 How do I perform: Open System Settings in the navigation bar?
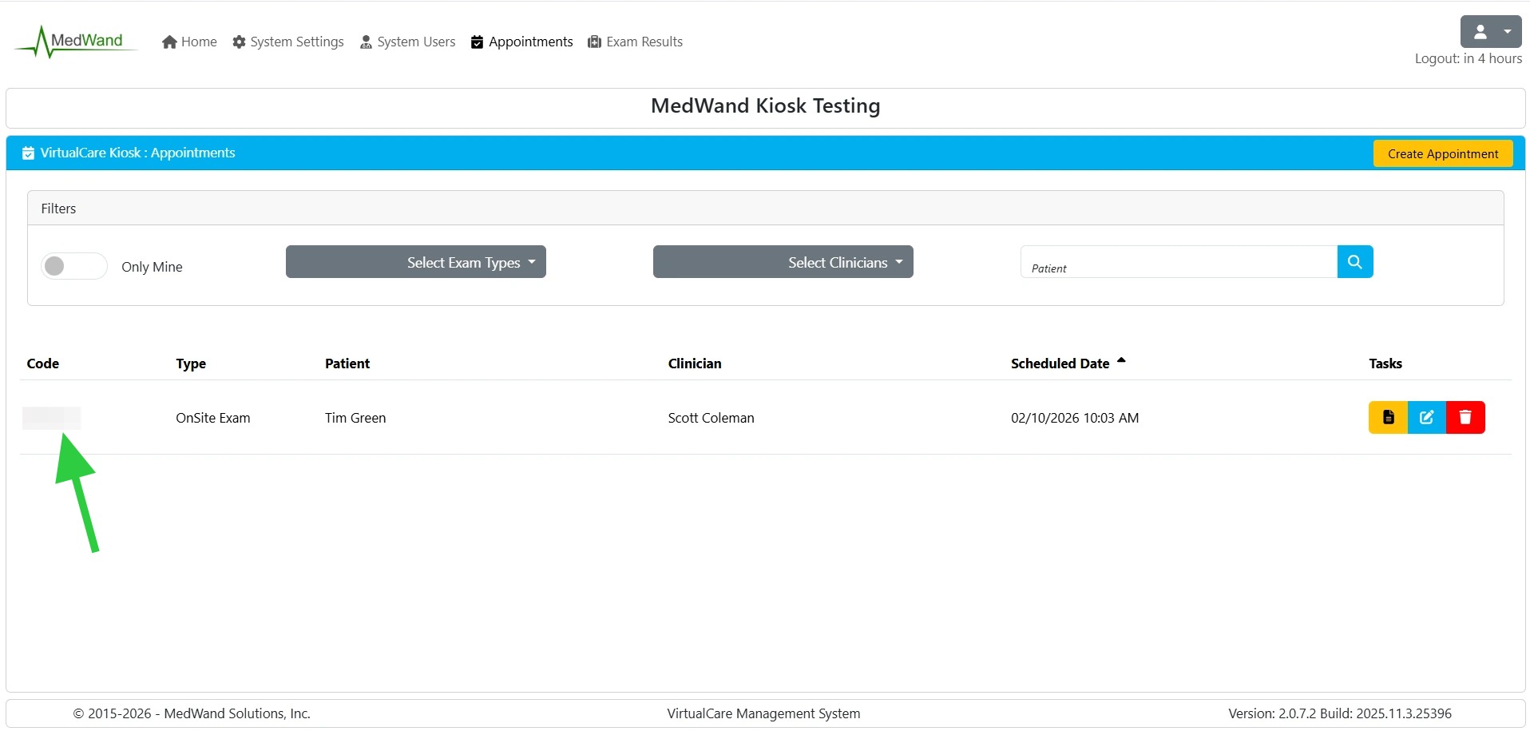tap(288, 42)
